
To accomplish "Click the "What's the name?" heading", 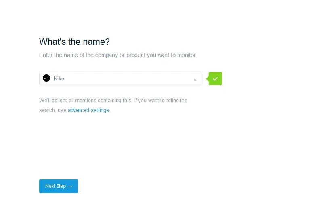I will [x=74, y=42].
